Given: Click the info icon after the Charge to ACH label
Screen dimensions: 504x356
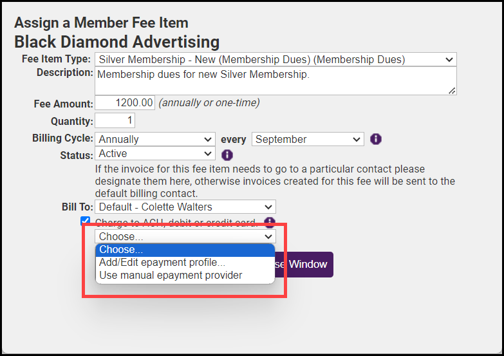Looking at the screenshot, I should coord(270,222).
